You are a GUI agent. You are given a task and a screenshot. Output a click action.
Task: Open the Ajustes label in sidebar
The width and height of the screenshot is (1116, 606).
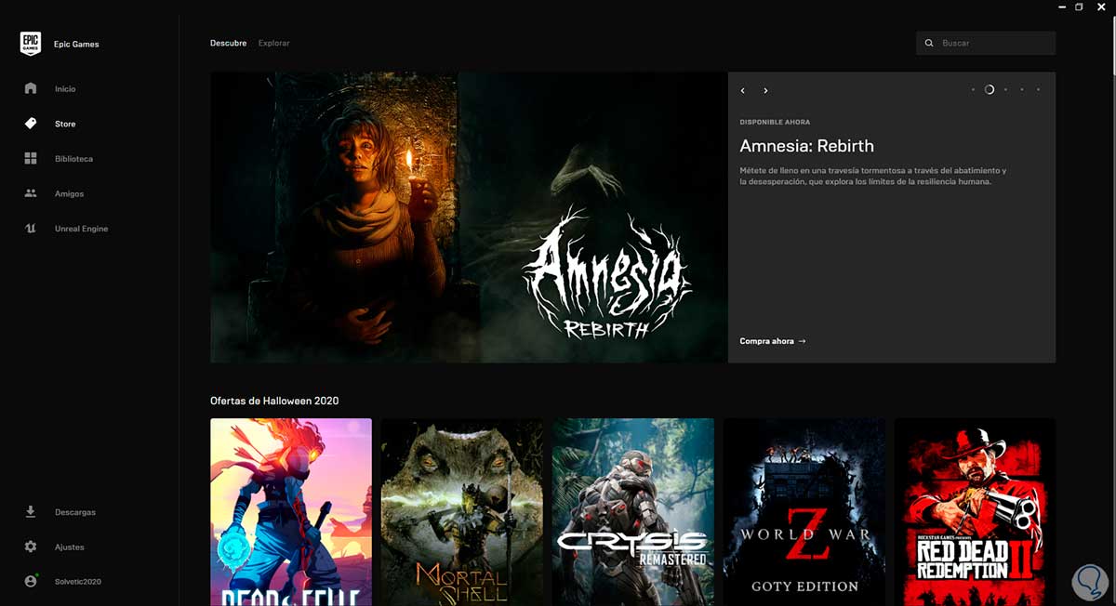point(70,547)
